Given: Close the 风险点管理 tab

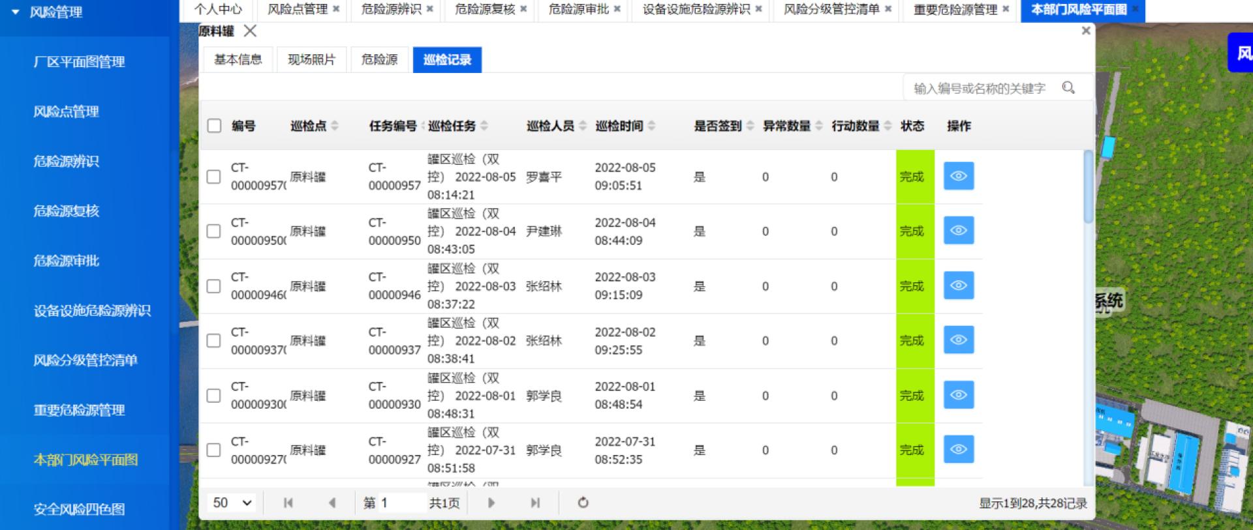Looking at the screenshot, I should (336, 9).
